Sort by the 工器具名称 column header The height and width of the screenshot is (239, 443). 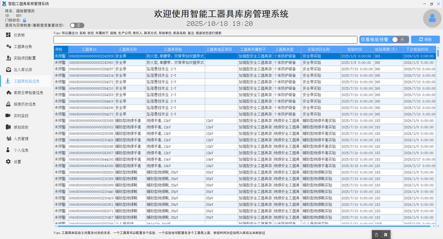130,49
